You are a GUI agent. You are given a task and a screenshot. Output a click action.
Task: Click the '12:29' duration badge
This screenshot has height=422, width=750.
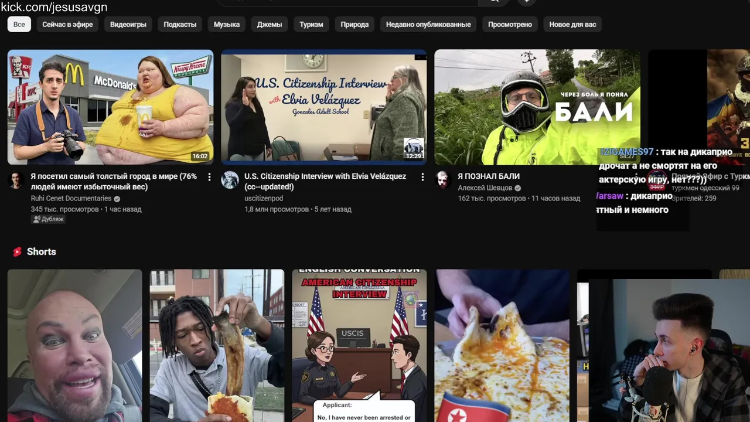pyautogui.click(x=414, y=156)
